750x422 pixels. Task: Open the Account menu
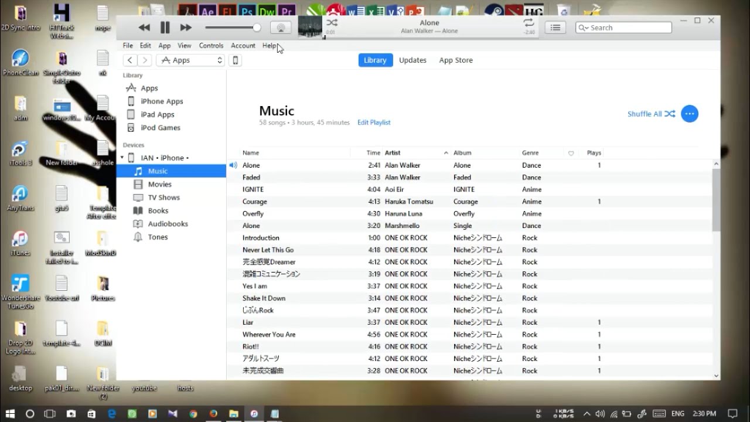[x=243, y=46]
